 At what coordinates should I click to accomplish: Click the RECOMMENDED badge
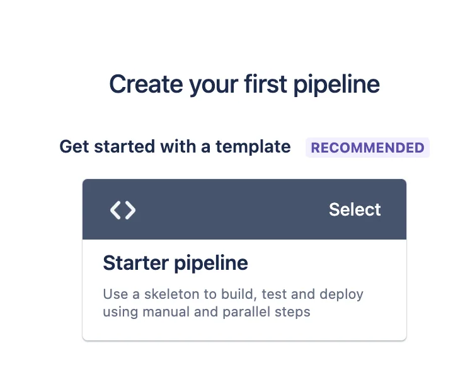367,148
